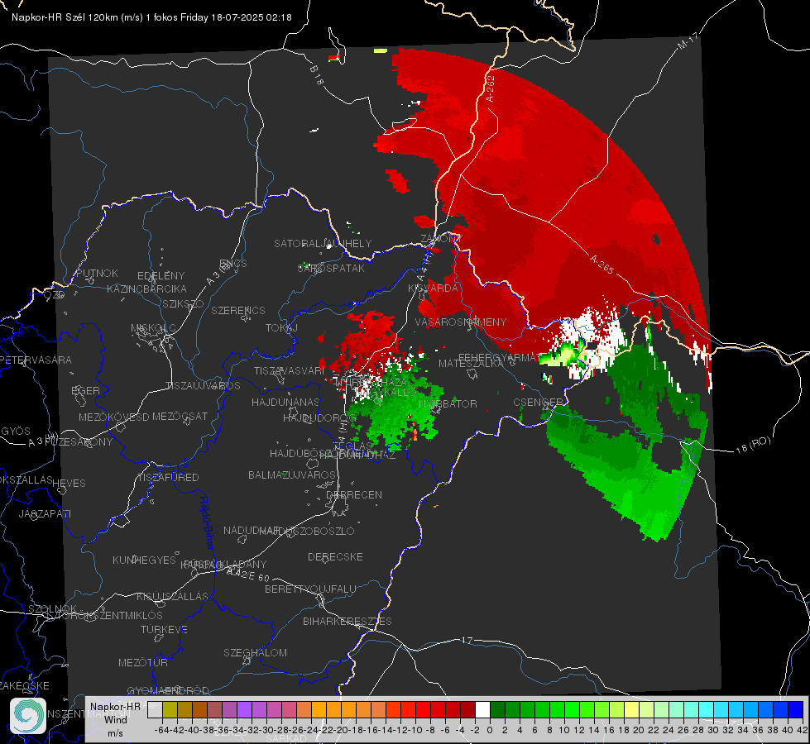Select the BIHARKERESZTES city label
810x744 pixels.
click(x=347, y=621)
